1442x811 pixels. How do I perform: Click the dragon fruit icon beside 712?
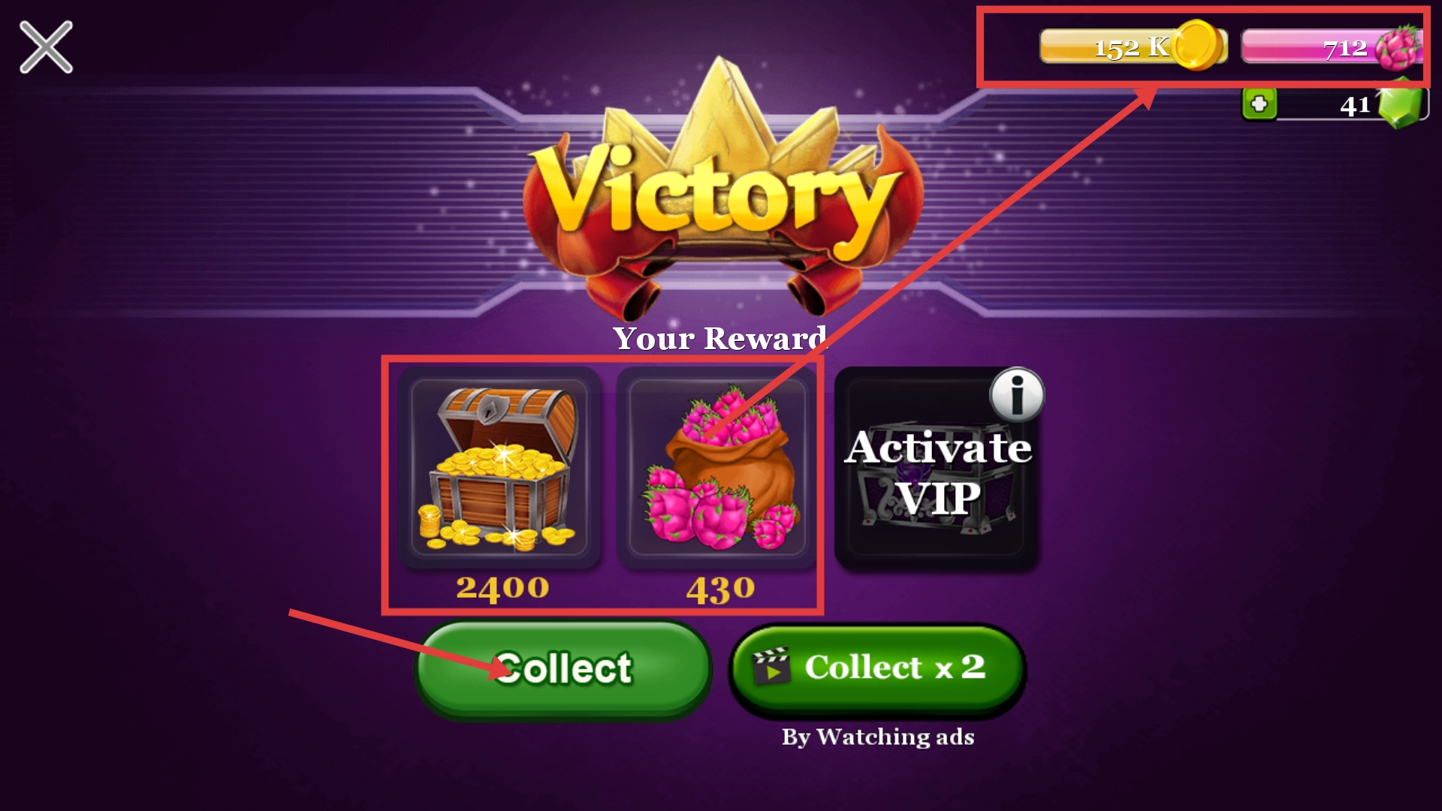point(1399,47)
